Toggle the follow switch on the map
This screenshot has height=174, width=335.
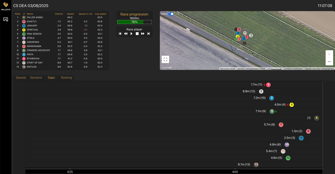[171, 14]
